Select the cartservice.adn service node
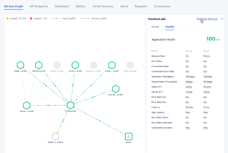This screenshot has height=153, width=228. pos(39,65)
